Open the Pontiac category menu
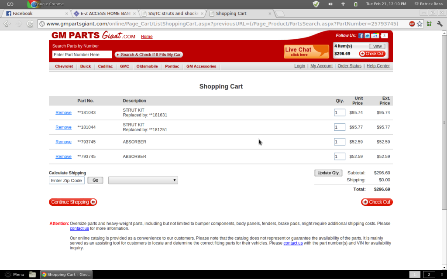The width and height of the screenshot is (447, 279). point(172,66)
